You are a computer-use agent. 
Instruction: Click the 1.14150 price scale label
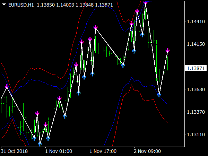click(196, 44)
